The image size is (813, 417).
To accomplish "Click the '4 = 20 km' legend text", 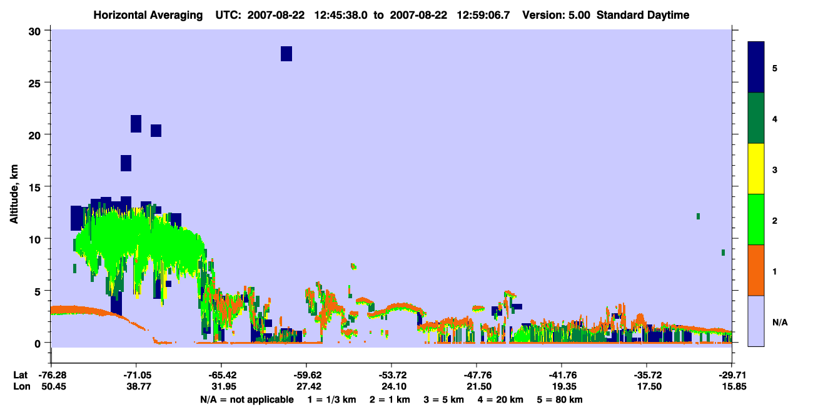I will tap(502, 399).
